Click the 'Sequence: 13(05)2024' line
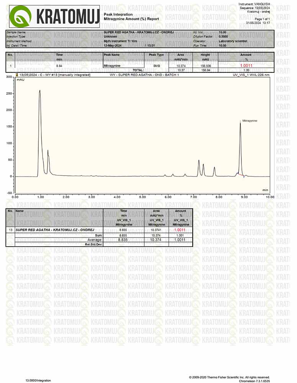This screenshot has height=383, width=297. 255,8
